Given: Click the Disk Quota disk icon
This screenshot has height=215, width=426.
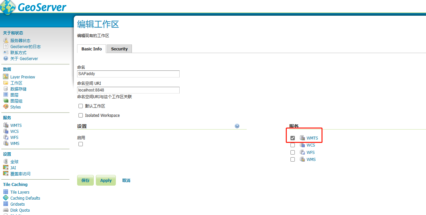Looking at the screenshot, I should 6,210.
